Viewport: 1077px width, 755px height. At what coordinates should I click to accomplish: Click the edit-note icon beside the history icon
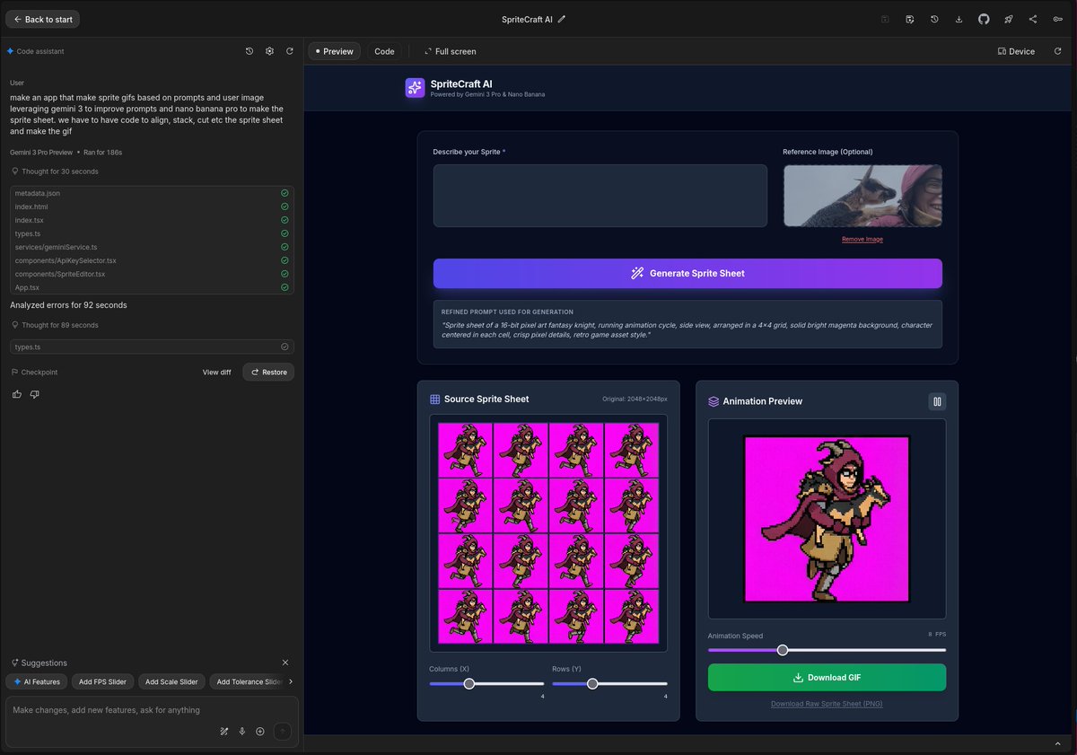(x=910, y=19)
